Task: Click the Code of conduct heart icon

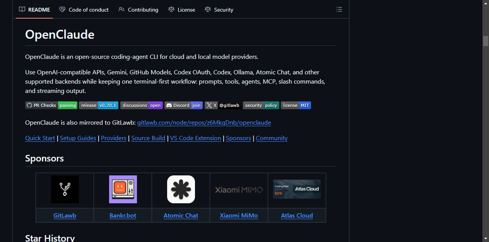Action: [x=62, y=9]
